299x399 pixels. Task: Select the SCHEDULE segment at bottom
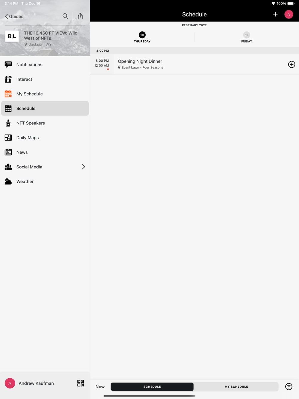coord(152,387)
